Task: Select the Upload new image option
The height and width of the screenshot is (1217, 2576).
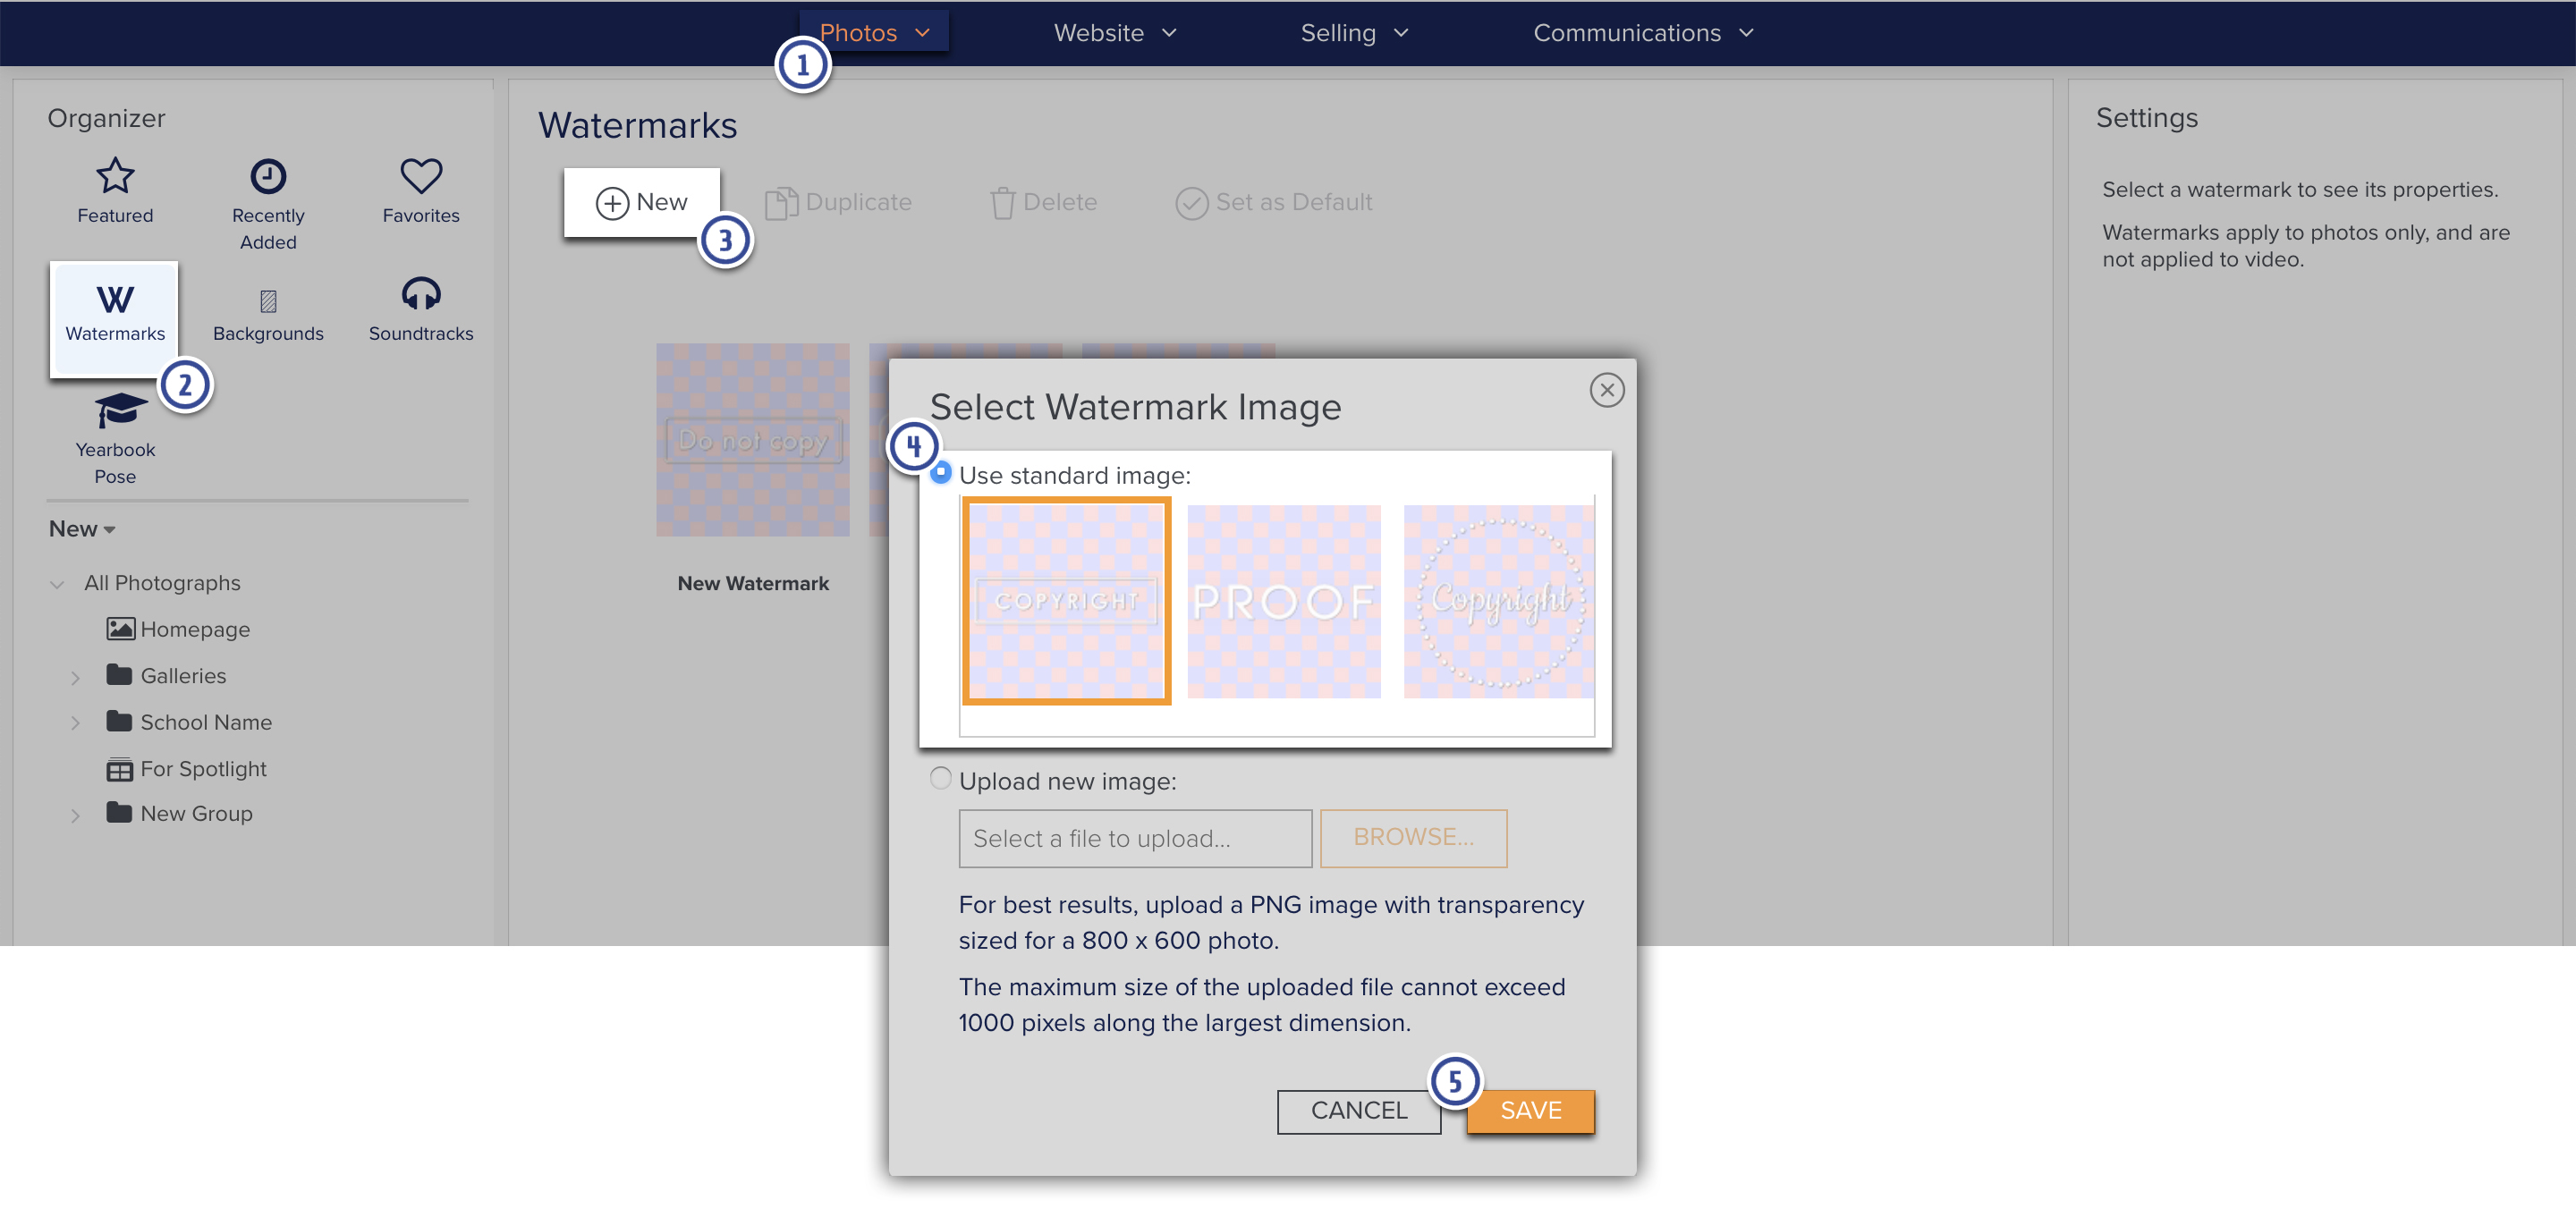Action: [940, 779]
